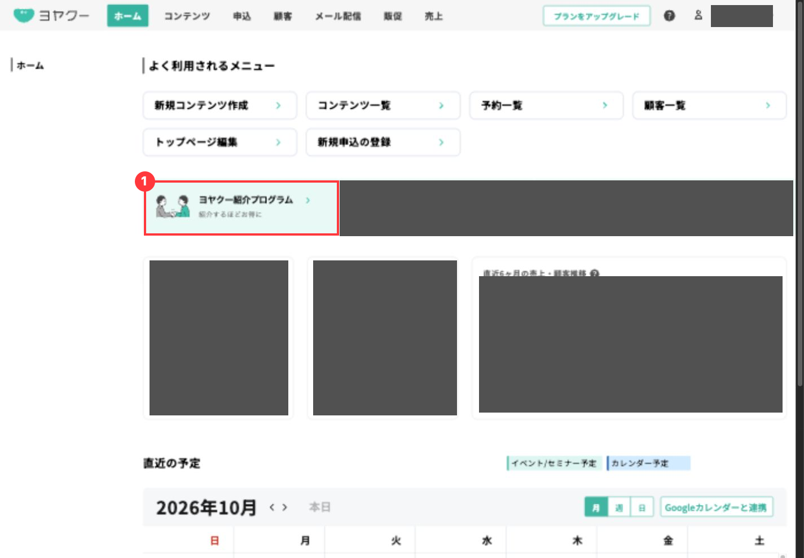Open the トップページ編集 shortcut
The width and height of the screenshot is (804, 558).
click(x=220, y=142)
